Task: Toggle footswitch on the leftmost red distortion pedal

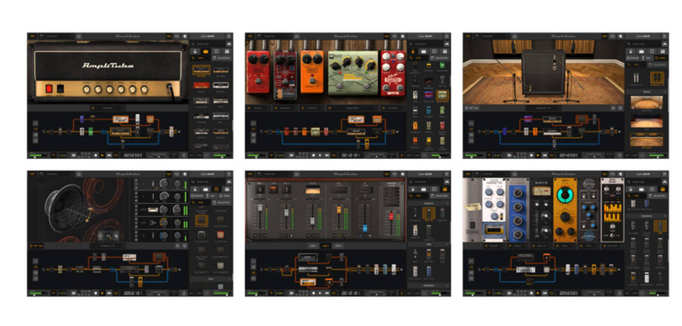Action: (259, 82)
